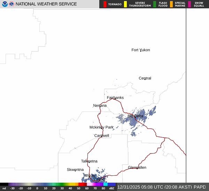Click the green Flash Flood legend swatch

(155, 4)
